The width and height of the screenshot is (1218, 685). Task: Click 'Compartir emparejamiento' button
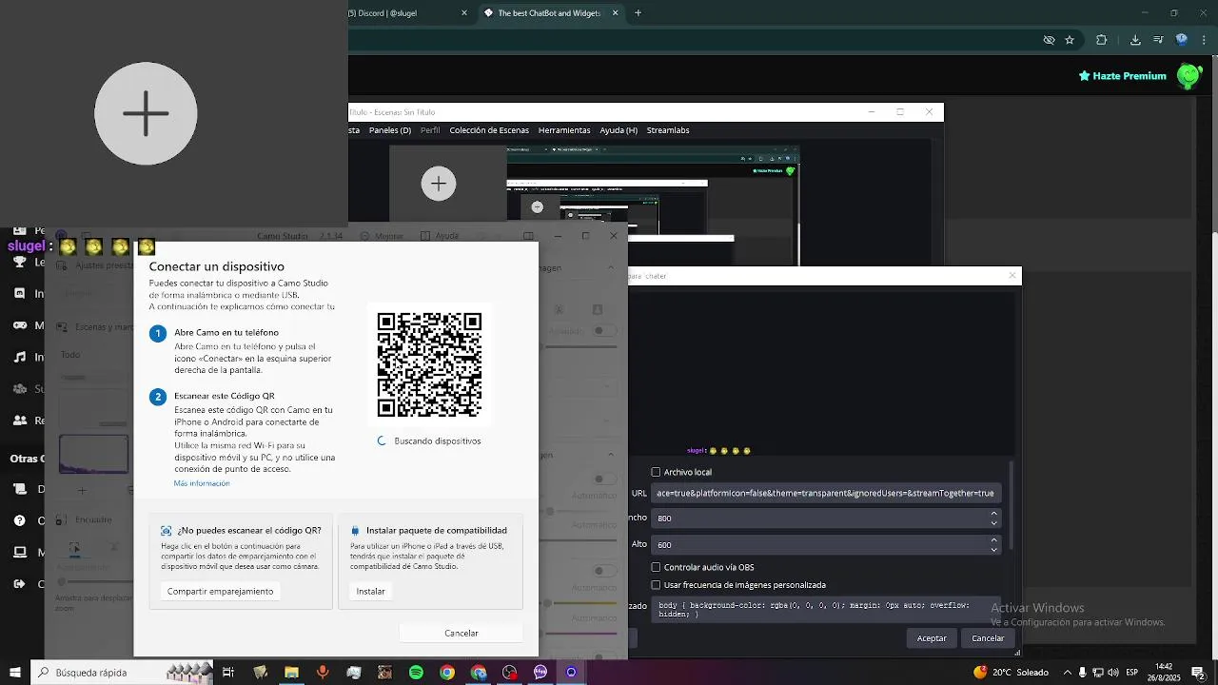point(220,591)
